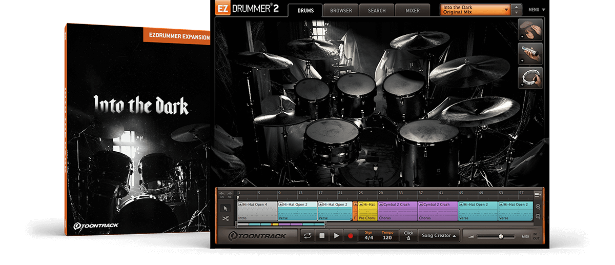Expand the Song Creator panel
Viewport: 615px width, 265px height.
(x=438, y=236)
